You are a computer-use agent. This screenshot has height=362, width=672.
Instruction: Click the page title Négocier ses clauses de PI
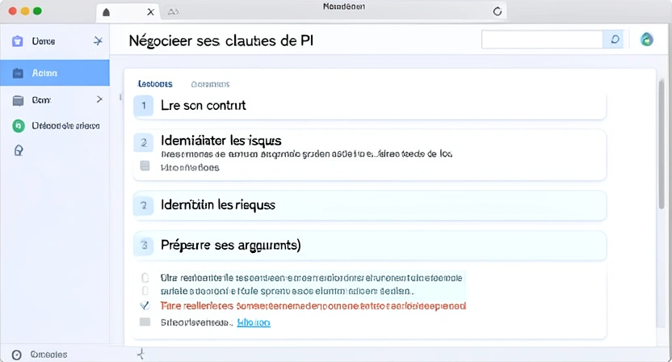221,40
